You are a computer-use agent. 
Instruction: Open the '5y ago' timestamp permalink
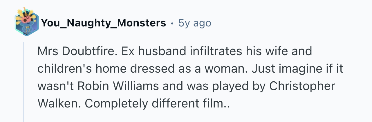[195, 23]
